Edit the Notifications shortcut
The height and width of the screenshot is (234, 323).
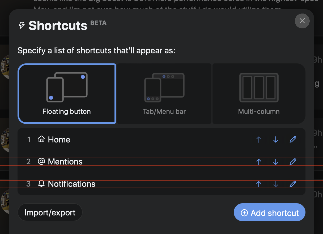pos(293,184)
